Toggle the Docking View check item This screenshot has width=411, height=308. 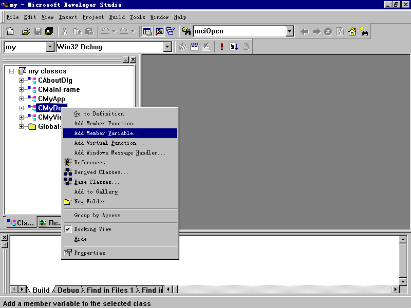pyautogui.click(x=120, y=229)
